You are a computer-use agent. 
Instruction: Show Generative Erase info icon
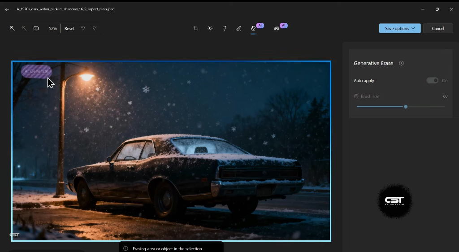pos(401,63)
